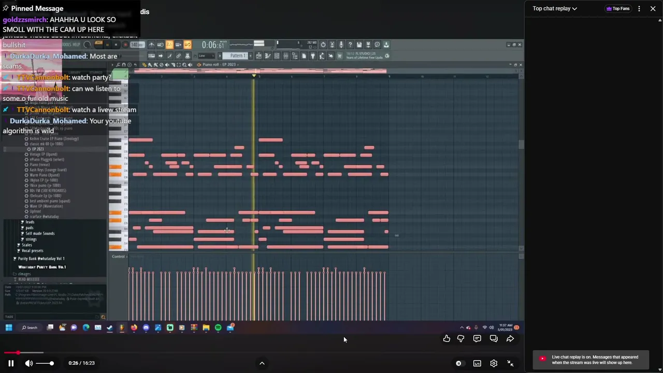The width and height of the screenshot is (663, 373).
Task: Select Vintage EP (Xpand) preset
Action: coord(44,154)
